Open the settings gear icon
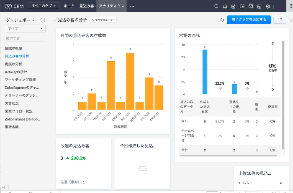Screen dimensions: 293x193 268,6
